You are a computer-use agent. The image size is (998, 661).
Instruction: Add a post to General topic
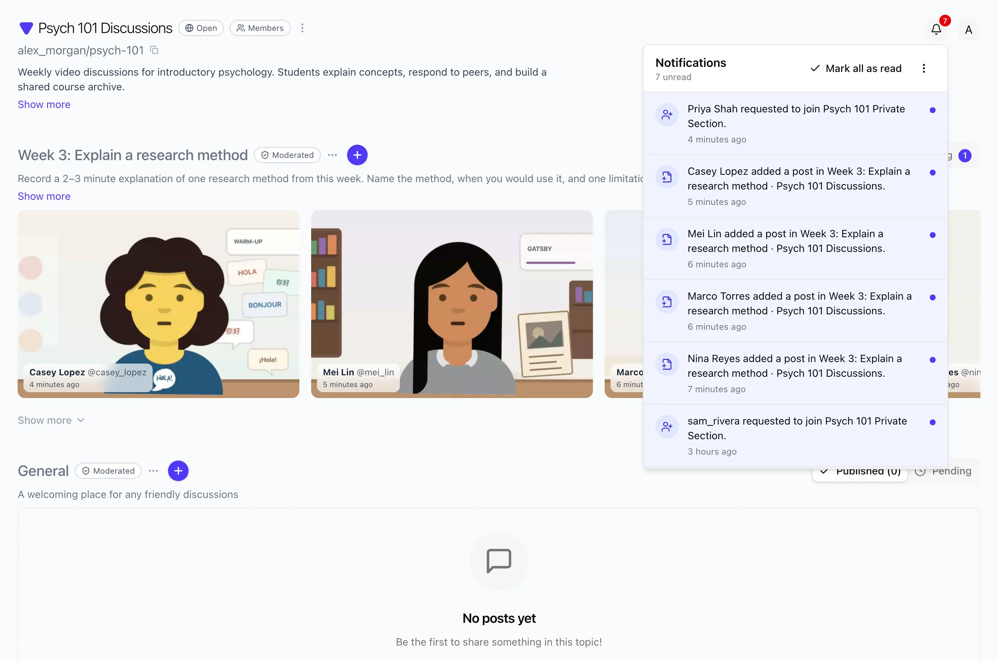tap(178, 471)
